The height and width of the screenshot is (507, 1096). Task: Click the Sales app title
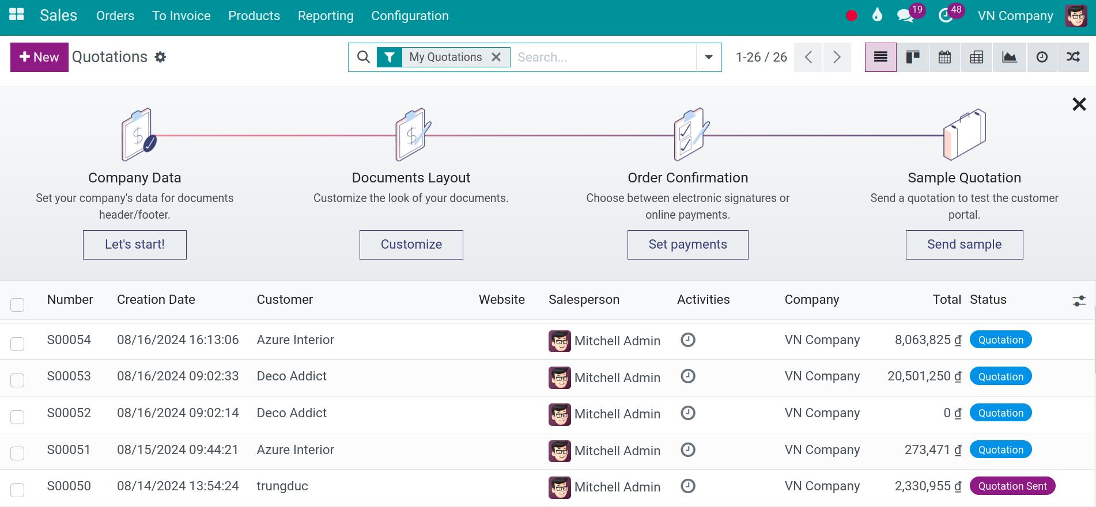(x=58, y=16)
